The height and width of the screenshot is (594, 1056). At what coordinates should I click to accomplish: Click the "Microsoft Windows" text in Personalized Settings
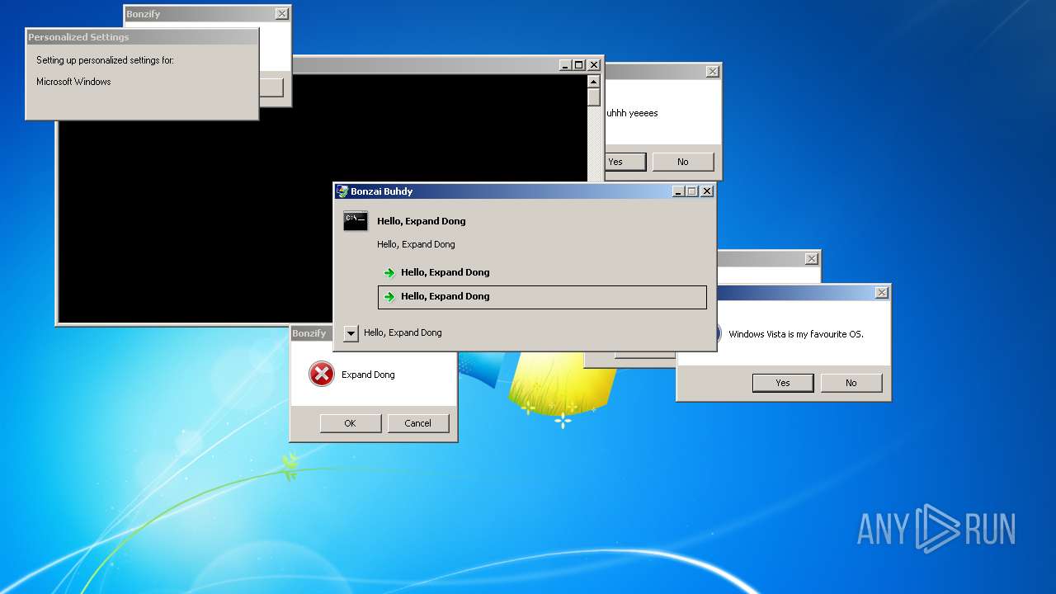point(73,82)
